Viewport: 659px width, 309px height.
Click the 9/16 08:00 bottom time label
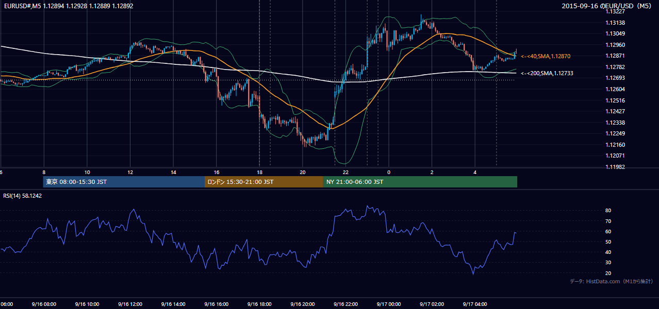[x=44, y=304]
